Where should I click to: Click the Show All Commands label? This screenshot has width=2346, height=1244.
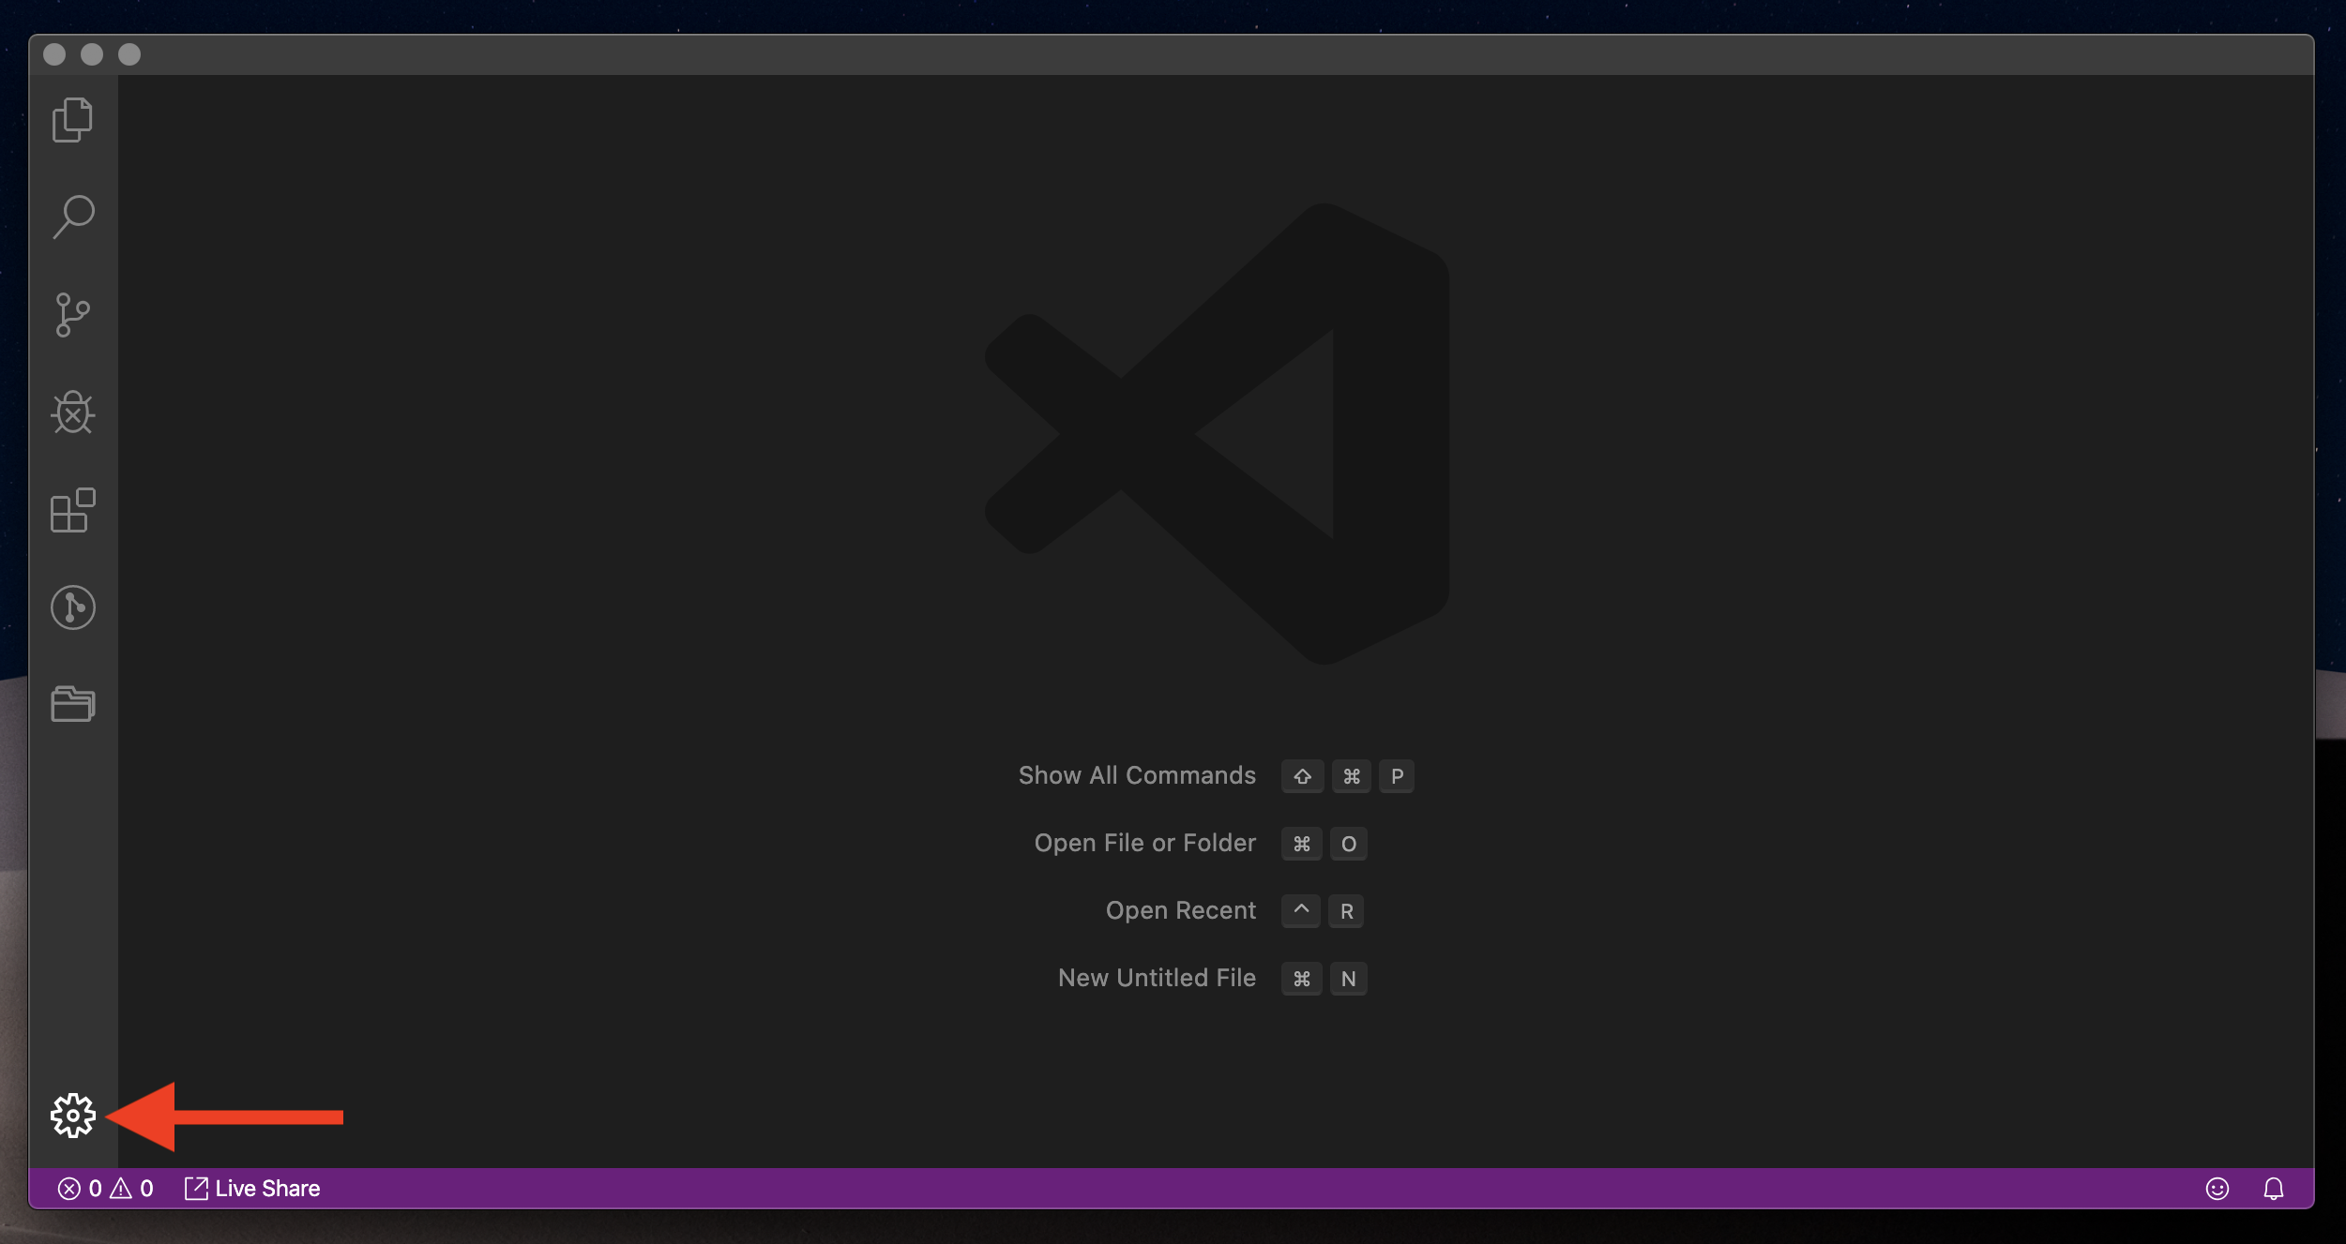click(1136, 775)
